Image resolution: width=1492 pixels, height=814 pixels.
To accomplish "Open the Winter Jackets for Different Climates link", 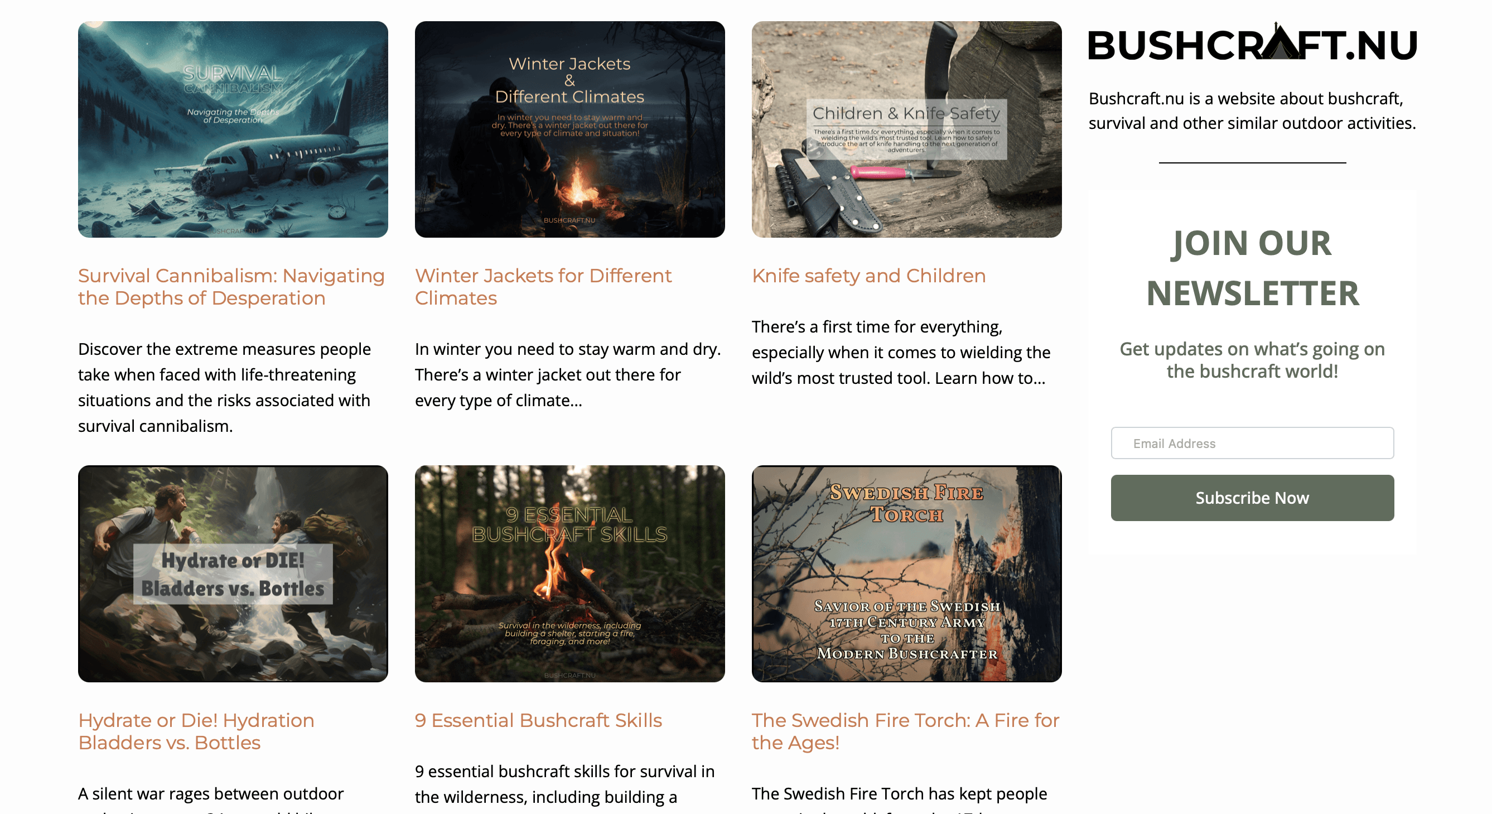I will coord(543,287).
